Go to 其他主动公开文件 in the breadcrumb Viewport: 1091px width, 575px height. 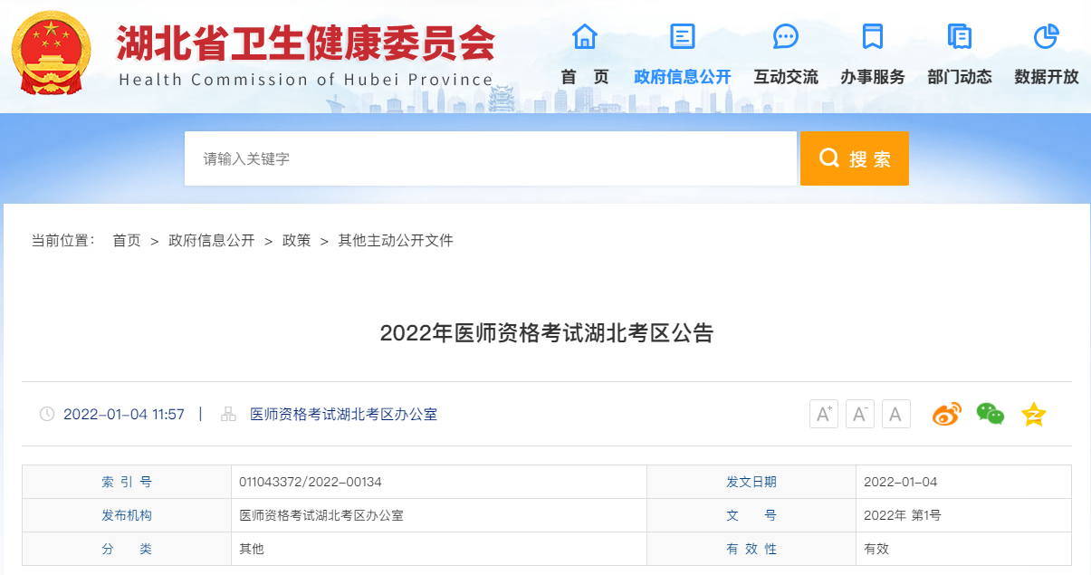click(x=396, y=241)
